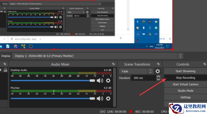Image resolution: width=207 pixels, height=114 pixels.
Task: Click colorful circle icon in tray popup
Action: tap(150, 34)
